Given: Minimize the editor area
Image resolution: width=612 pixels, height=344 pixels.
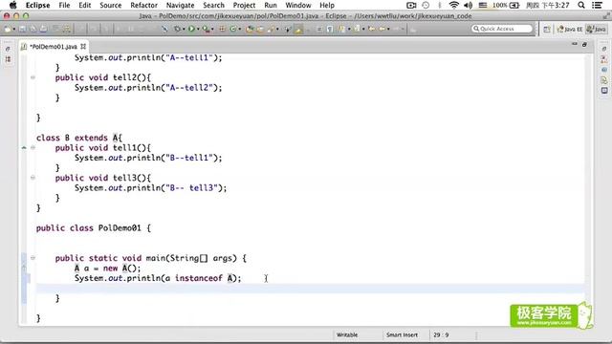Looking at the screenshot, I should [575, 45].
